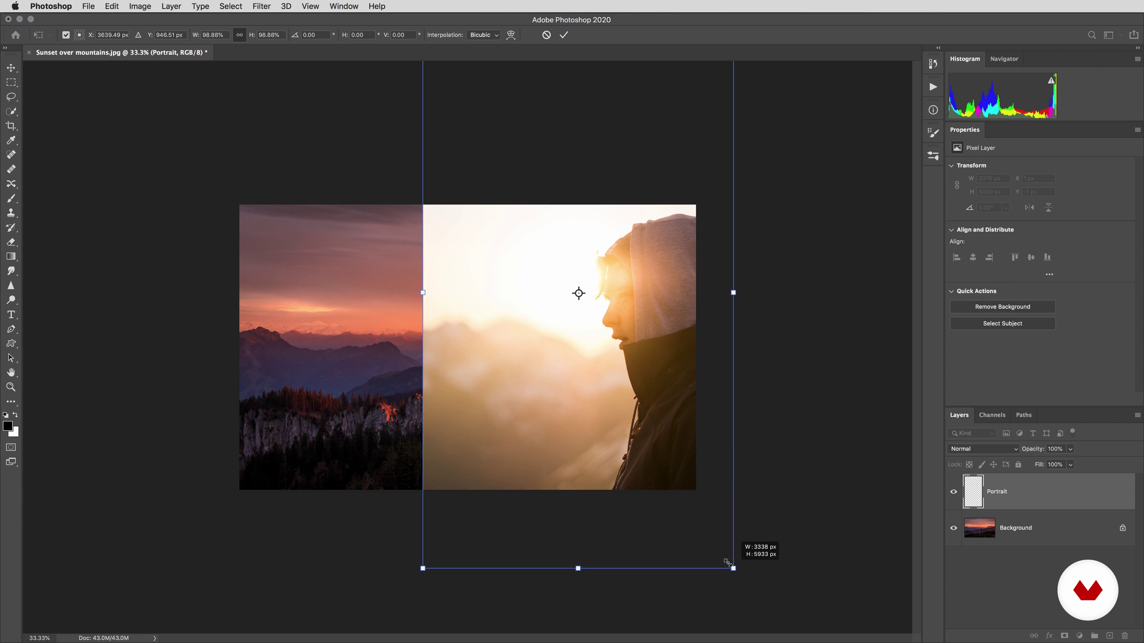The image size is (1144, 643).
Task: Select the Horizontal Type tool
Action: [x=11, y=315]
